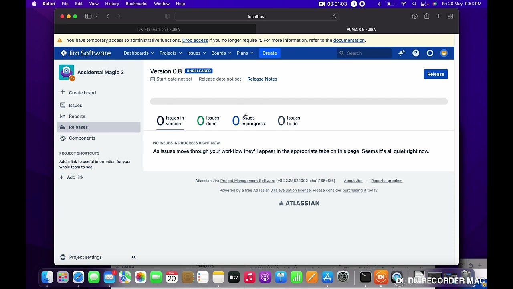Image resolution: width=513 pixels, height=289 pixels.
Task: Click Drop access link in admin banner
Action: point(195,40)
